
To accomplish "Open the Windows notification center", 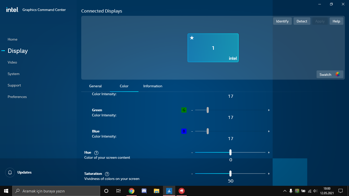I will pyautogui.click(x=341, y=191).
